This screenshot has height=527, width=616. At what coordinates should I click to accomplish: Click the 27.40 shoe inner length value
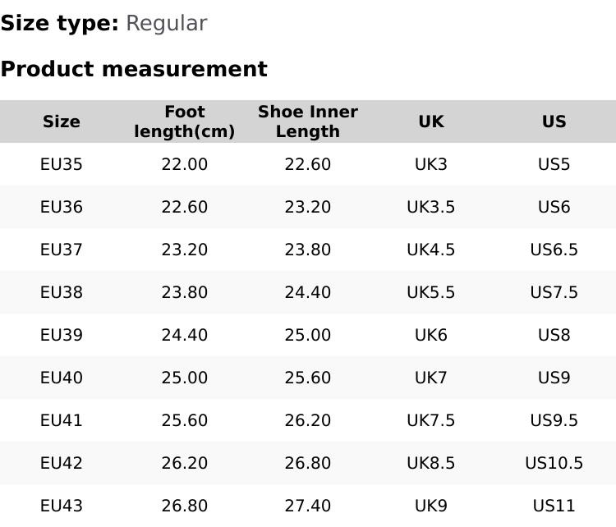pyautogui.click(x=308, y=506)
